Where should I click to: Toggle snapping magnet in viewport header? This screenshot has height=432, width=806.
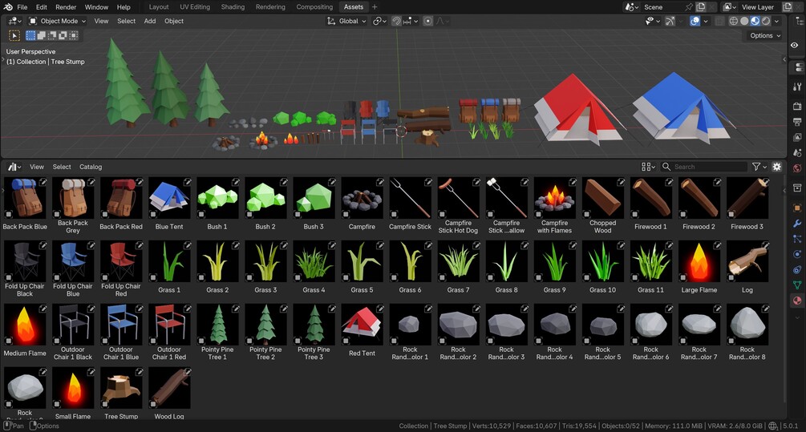[x=396, y=21]
